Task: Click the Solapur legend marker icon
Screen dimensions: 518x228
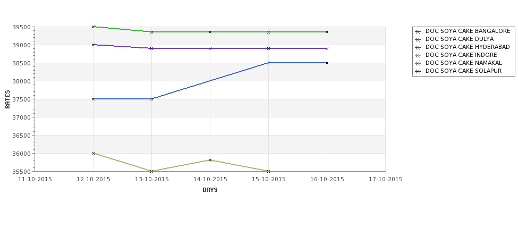Action: (x=418, y=71)
